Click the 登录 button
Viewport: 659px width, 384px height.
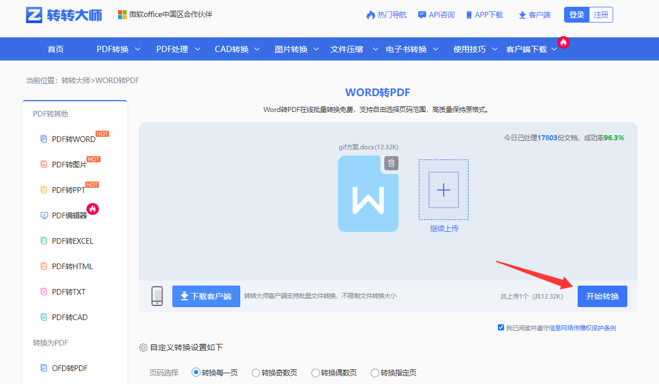click(x=576, y=15)
